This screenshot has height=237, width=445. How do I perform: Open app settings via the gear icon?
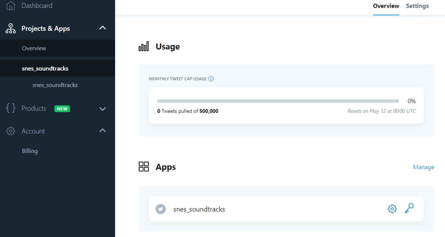coord(392,209)
